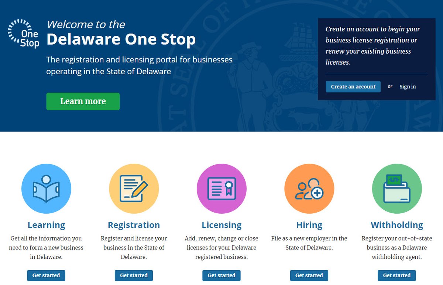Click the Hiring add-person icon

tap(309, 189)
